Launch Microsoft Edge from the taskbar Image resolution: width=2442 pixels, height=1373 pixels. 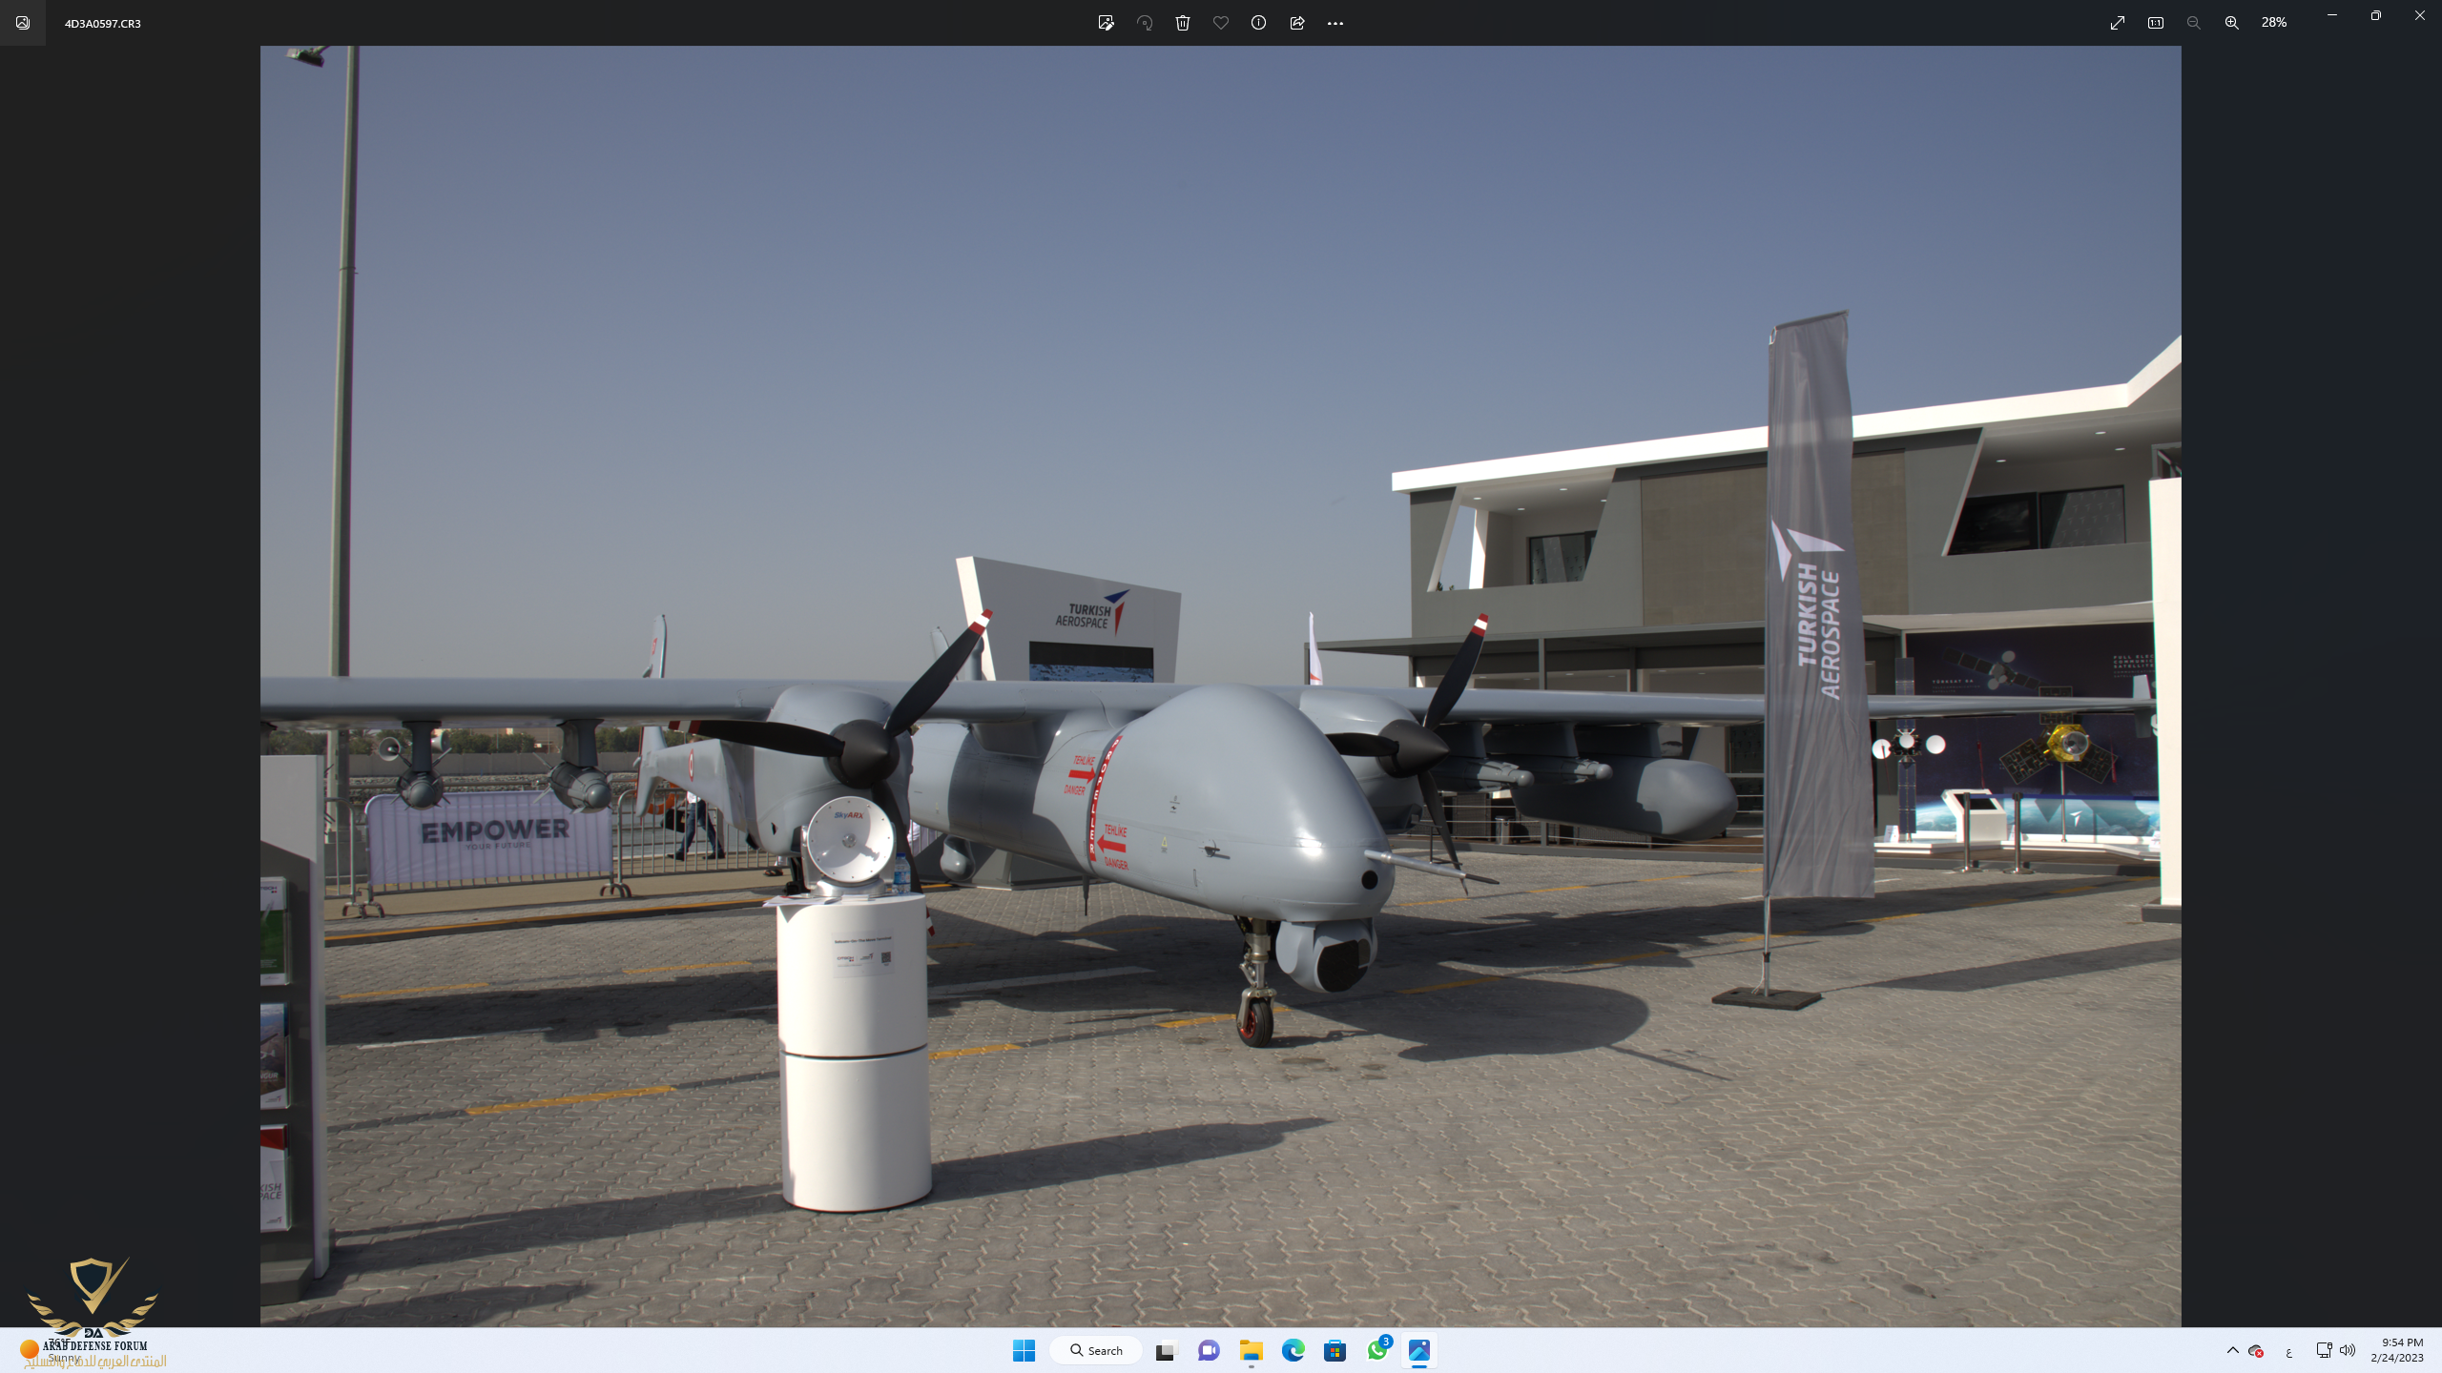(1293, 1350)
